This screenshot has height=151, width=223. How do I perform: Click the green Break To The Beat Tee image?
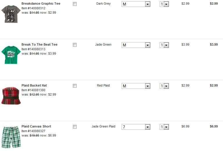point(11,55)
